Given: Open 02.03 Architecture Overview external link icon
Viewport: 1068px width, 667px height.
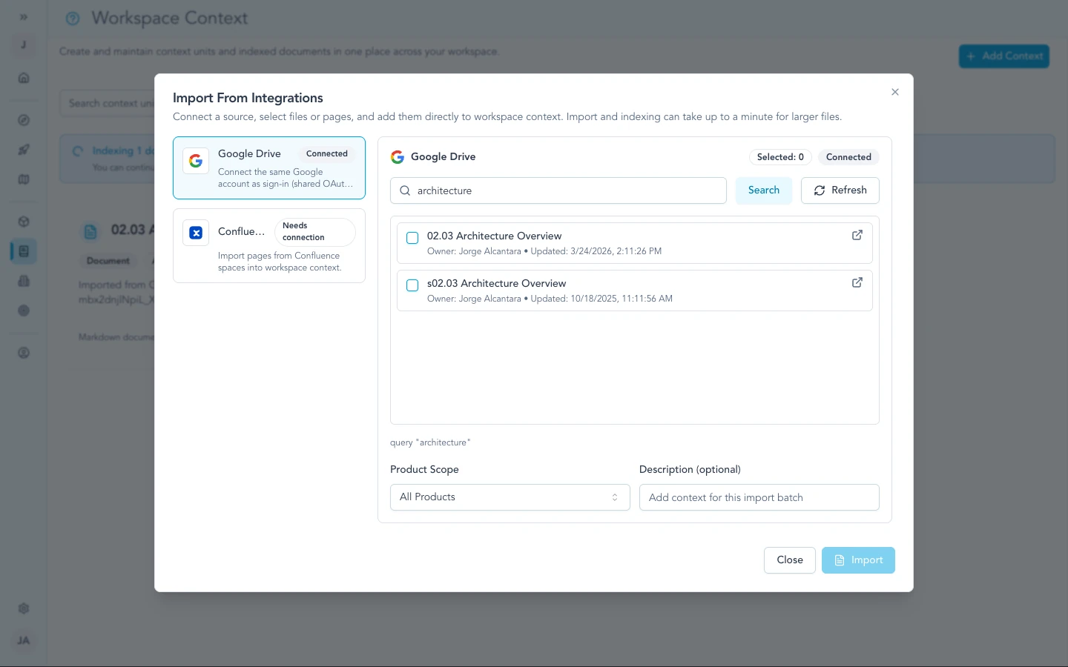Looking at the screenshot, I should pos(857,236).
